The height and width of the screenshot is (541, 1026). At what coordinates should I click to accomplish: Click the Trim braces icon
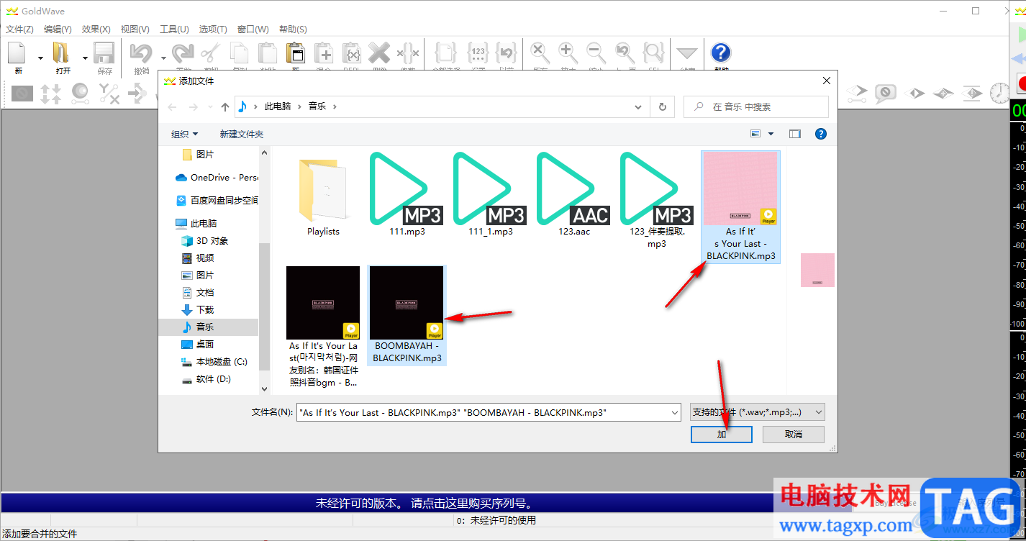click(408, 54)
